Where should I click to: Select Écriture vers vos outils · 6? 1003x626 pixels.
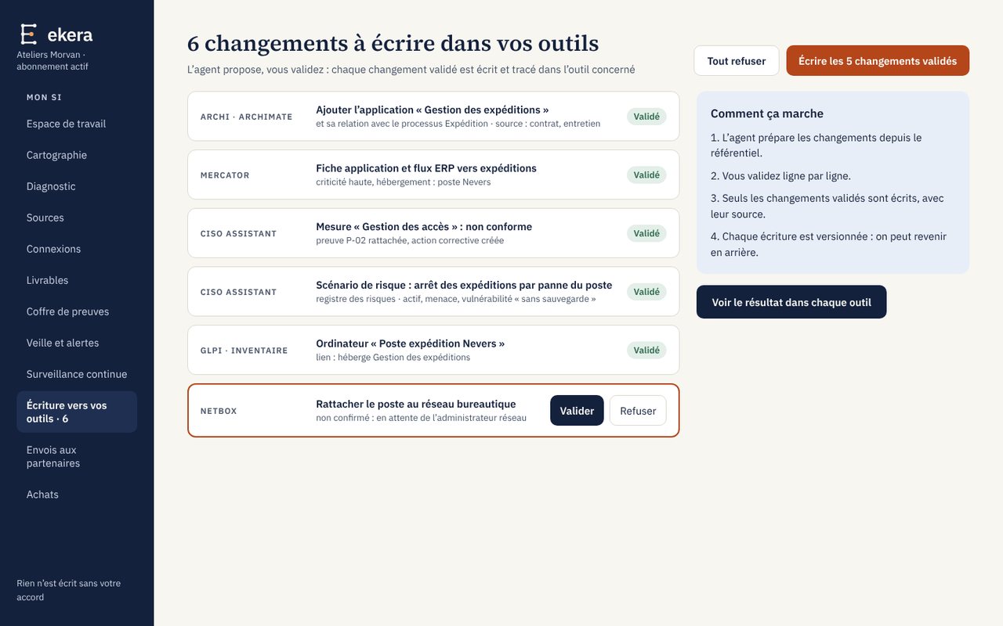(77, 412)
